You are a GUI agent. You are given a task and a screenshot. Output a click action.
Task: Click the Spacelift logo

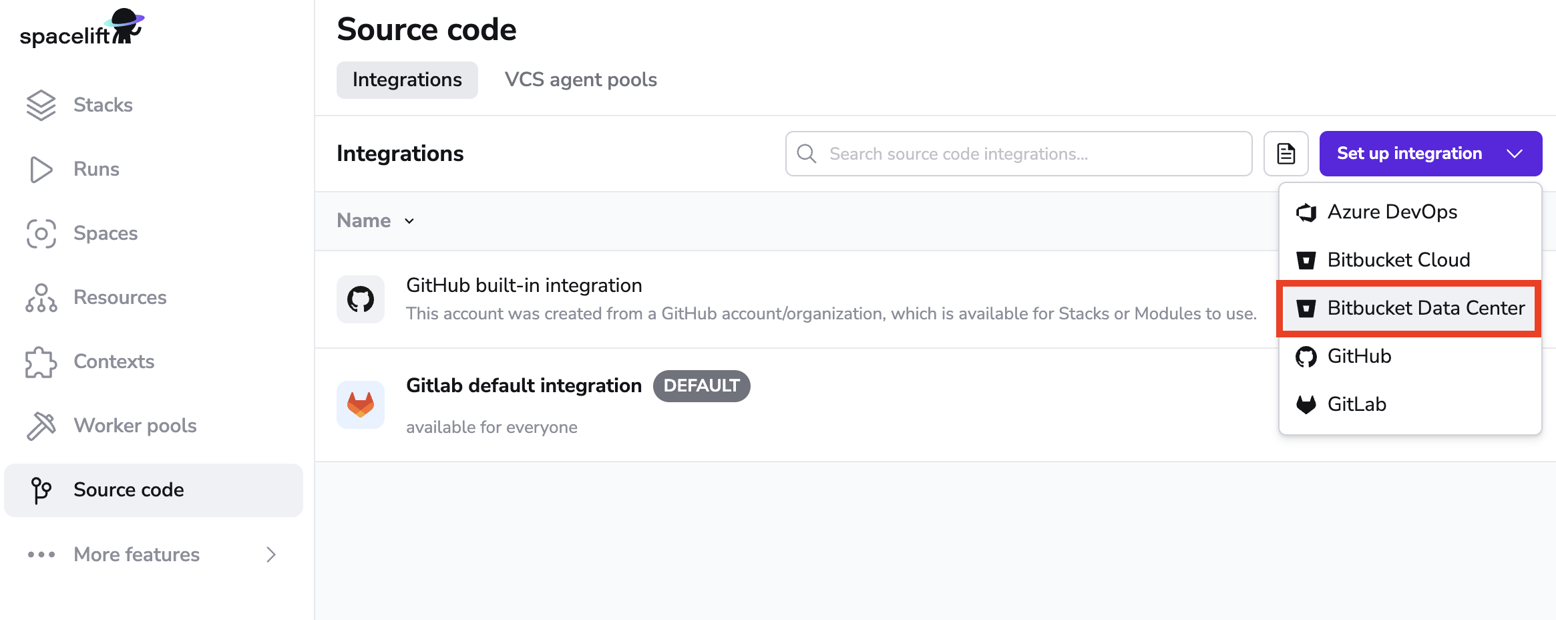click(x=80, y=28)
